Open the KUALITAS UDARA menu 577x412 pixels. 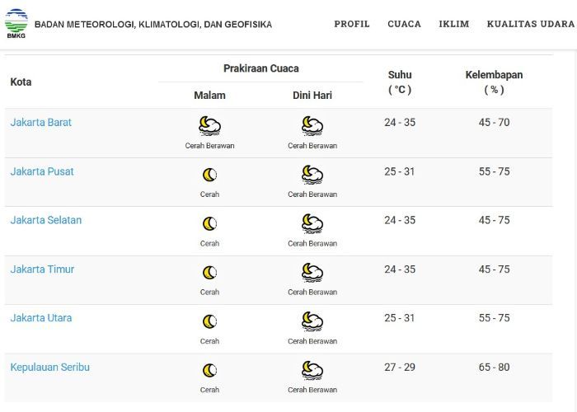tap(530, 24)
